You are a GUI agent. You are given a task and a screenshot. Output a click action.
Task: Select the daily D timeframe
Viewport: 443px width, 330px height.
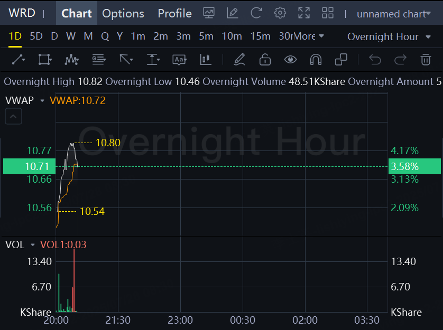[54, 36]
